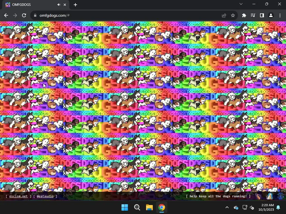Close the OMFGDOGS tab
Viewport: 286px width, 214px height.
click(x=65, y=5)
